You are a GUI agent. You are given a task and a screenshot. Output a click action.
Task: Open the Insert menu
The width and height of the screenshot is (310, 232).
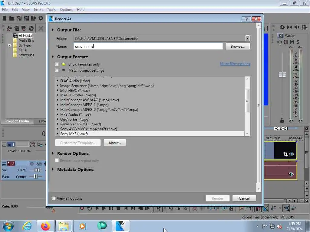click(38, 9)
